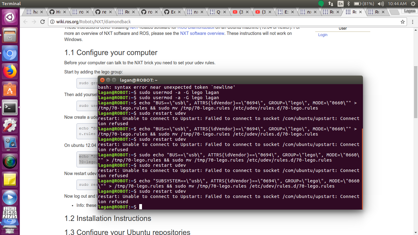This screenshot has height=235, width=418.
Task: Click the 'lagan@ROBOT: ~' terminal title bar
Action: [x=230, y=80]
